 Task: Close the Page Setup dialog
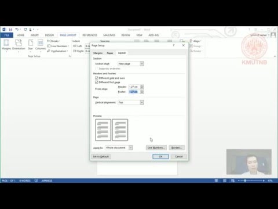coord(184,45)
